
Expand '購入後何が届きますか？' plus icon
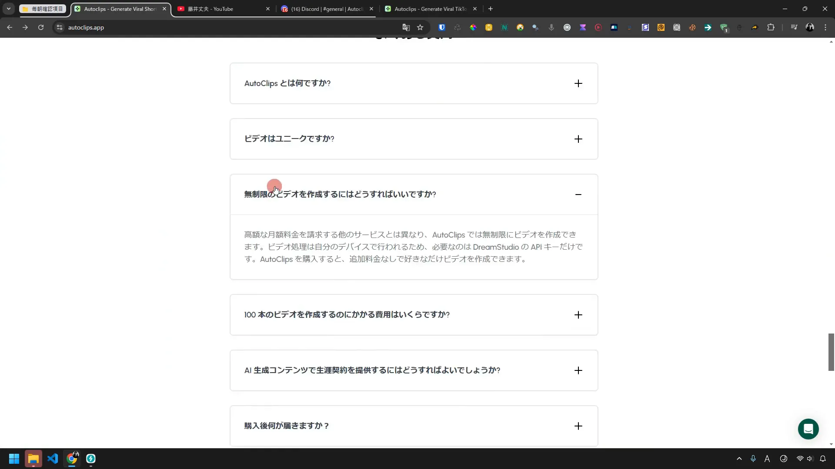578,426
